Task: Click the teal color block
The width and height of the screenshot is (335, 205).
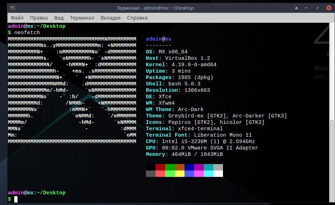Action: (208, 167)
